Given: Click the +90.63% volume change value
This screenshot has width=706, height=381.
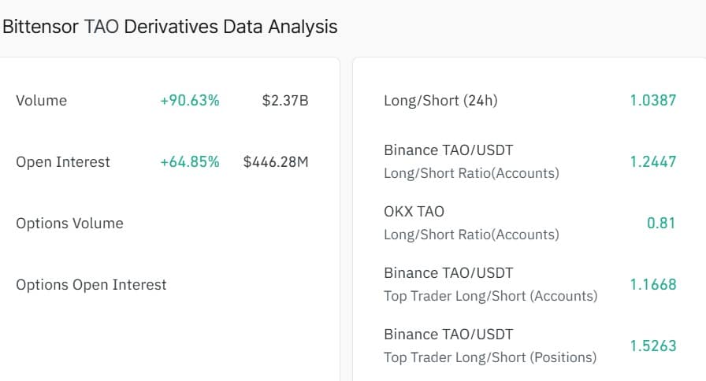Looking at the screenshot, I should pos(189,101).
